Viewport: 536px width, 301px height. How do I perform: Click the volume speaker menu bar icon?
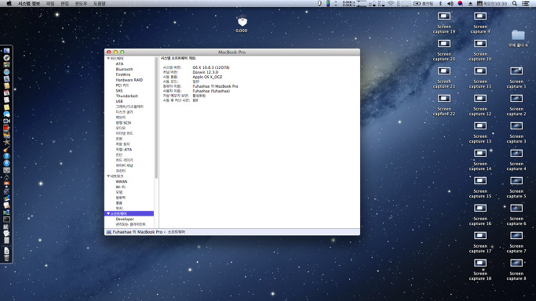[x=450, y=3]
